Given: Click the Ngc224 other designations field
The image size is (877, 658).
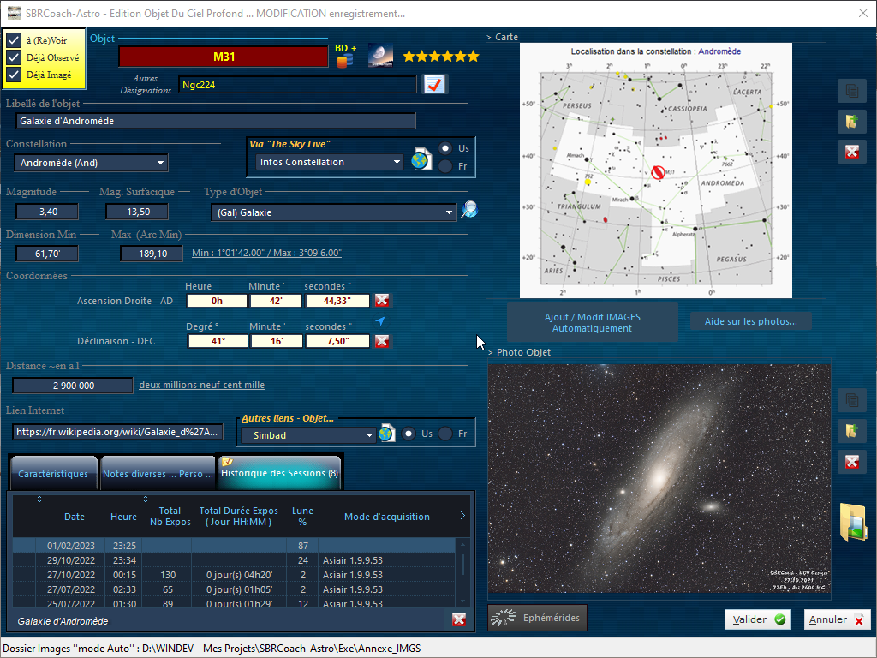Looking at the screenshot, I should 297,85.
